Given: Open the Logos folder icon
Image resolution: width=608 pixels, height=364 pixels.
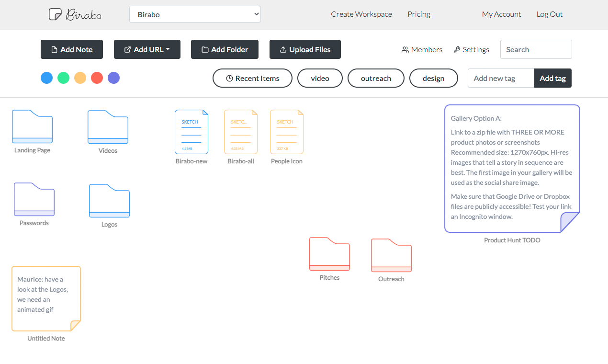Looking at the screenshot, I should [x=109, y=201].
